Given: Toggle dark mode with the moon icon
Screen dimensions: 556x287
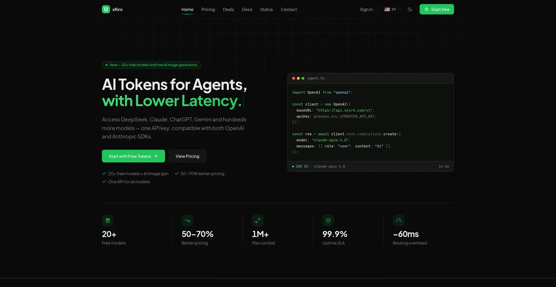Looking at the screenshot, I should coord(410,9).
